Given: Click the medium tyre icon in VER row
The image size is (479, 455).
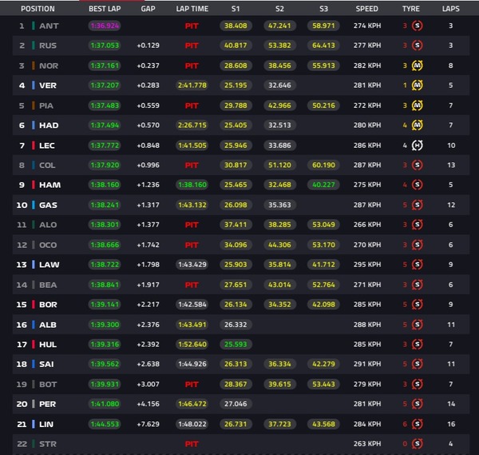Looking at the screenshot, I should [417, 86].
